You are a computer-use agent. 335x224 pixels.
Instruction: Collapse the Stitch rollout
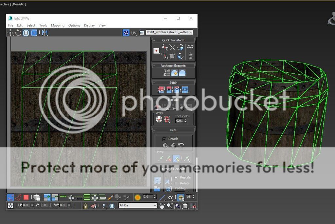pos(154,83)
